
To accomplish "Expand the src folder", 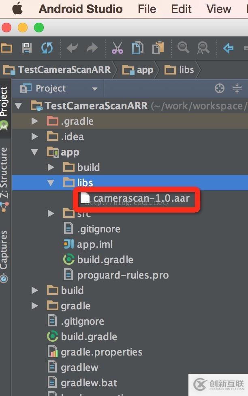I will coord(51,214).
